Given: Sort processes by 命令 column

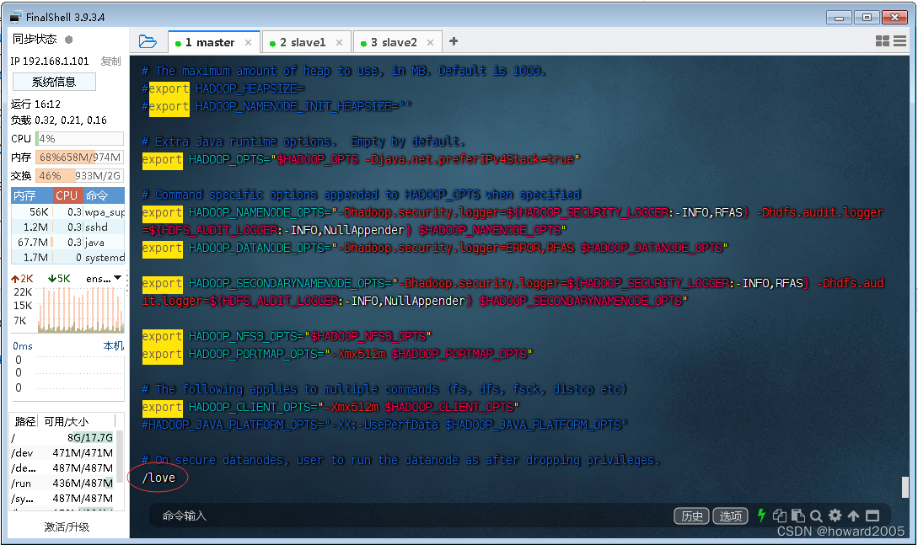Looking at the screenshot, I should pos(103,195).
